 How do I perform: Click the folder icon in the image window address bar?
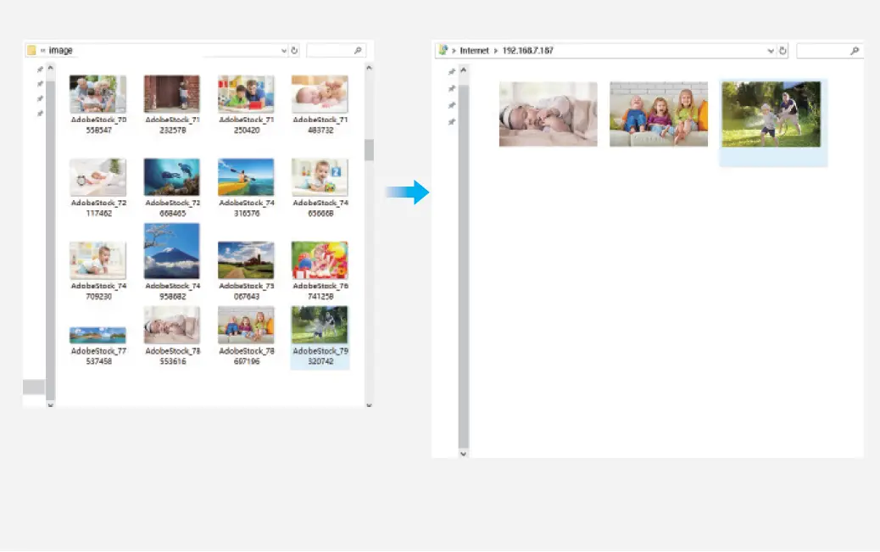(32, 50)
